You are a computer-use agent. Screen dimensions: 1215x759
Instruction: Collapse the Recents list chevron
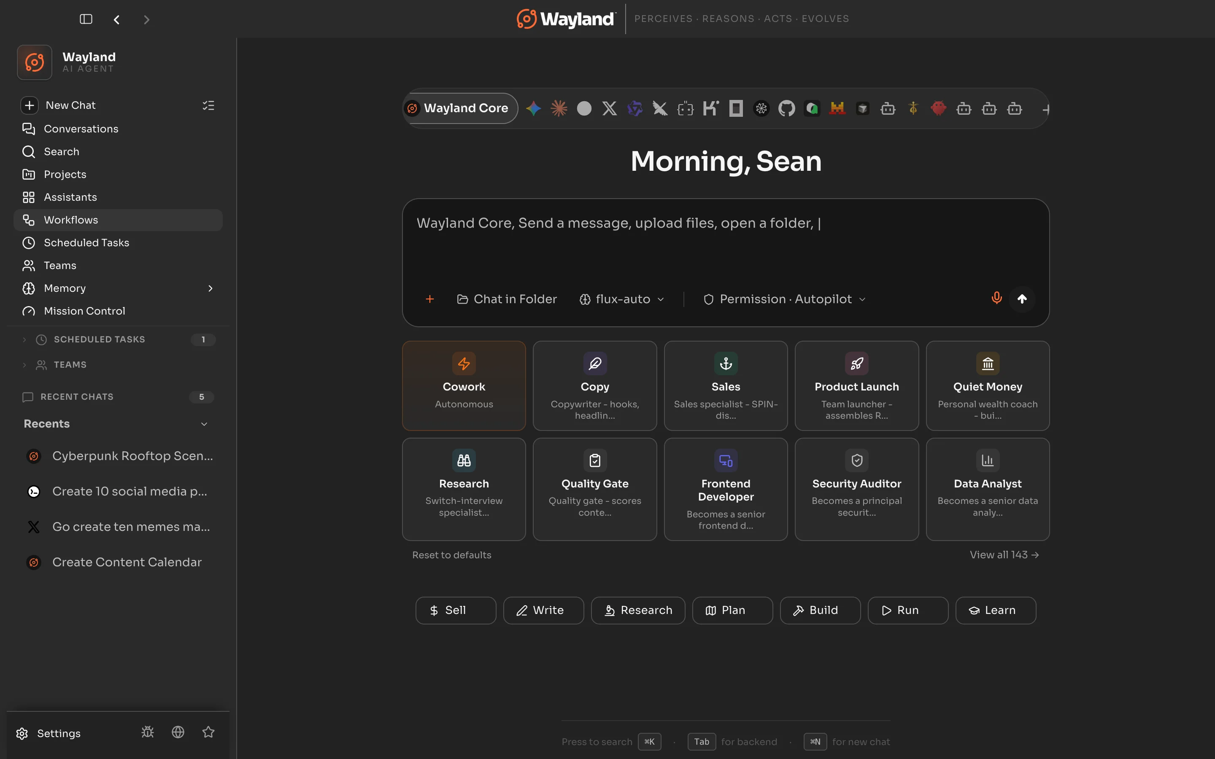(x=204, y=424)
